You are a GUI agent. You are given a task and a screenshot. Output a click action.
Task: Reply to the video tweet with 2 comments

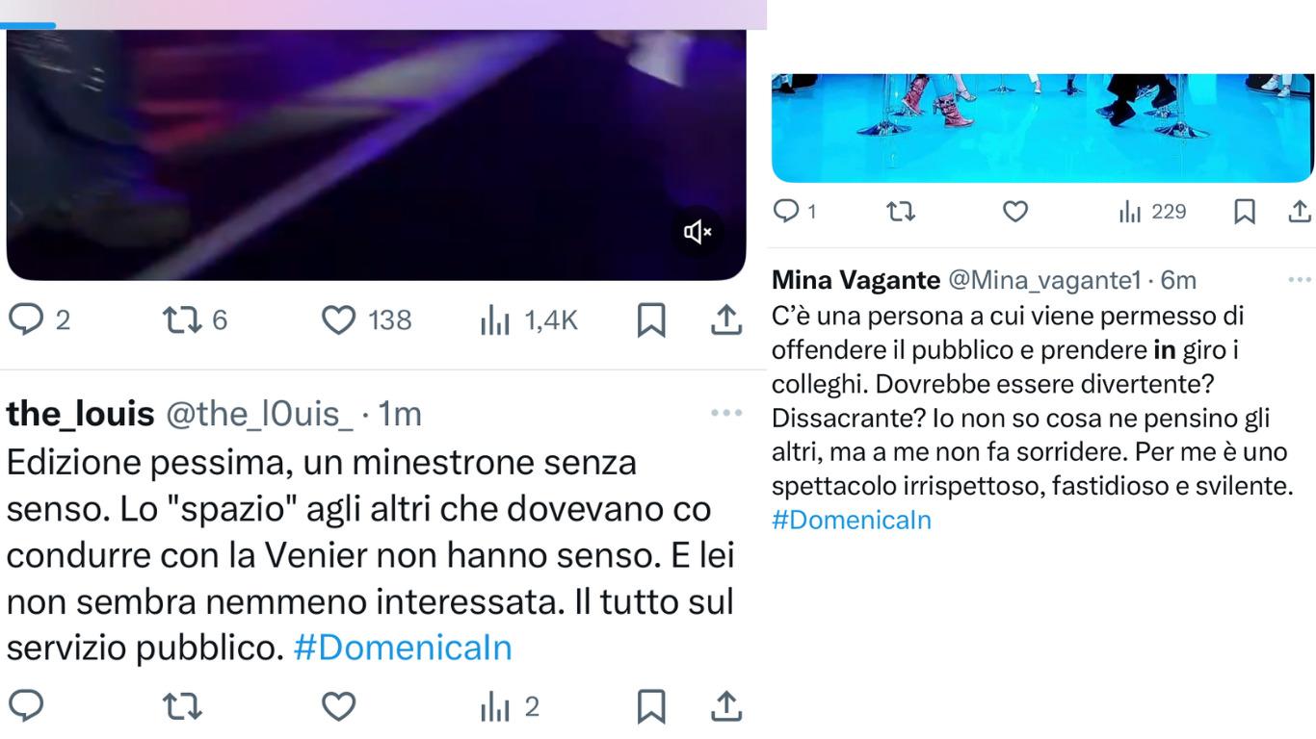[x=27, y=319]
